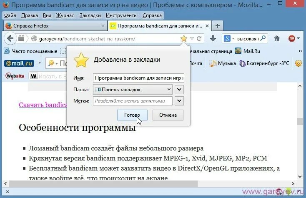The image size is (306, 198).
Task: Select the Программа bandicam tab
Action: [x=159, y=26]
